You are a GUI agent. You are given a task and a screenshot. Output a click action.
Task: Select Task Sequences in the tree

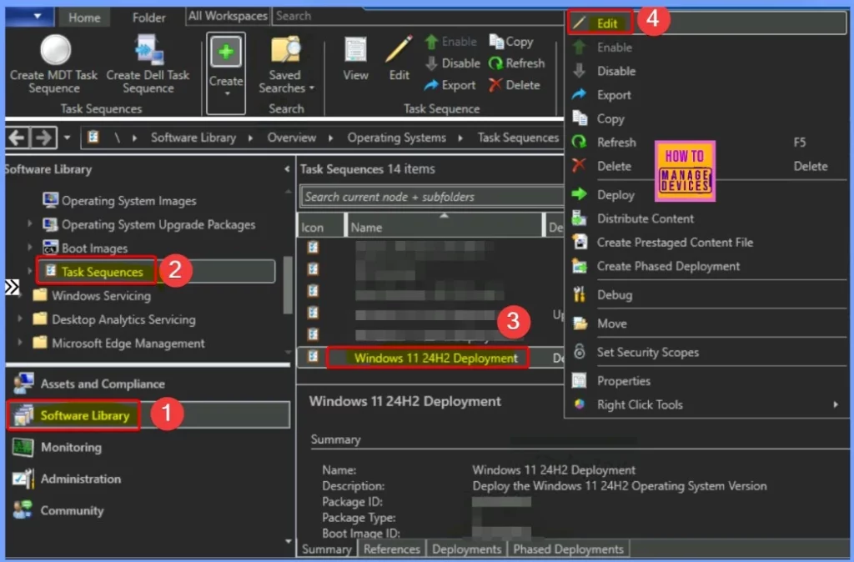(x=102, y=271)
